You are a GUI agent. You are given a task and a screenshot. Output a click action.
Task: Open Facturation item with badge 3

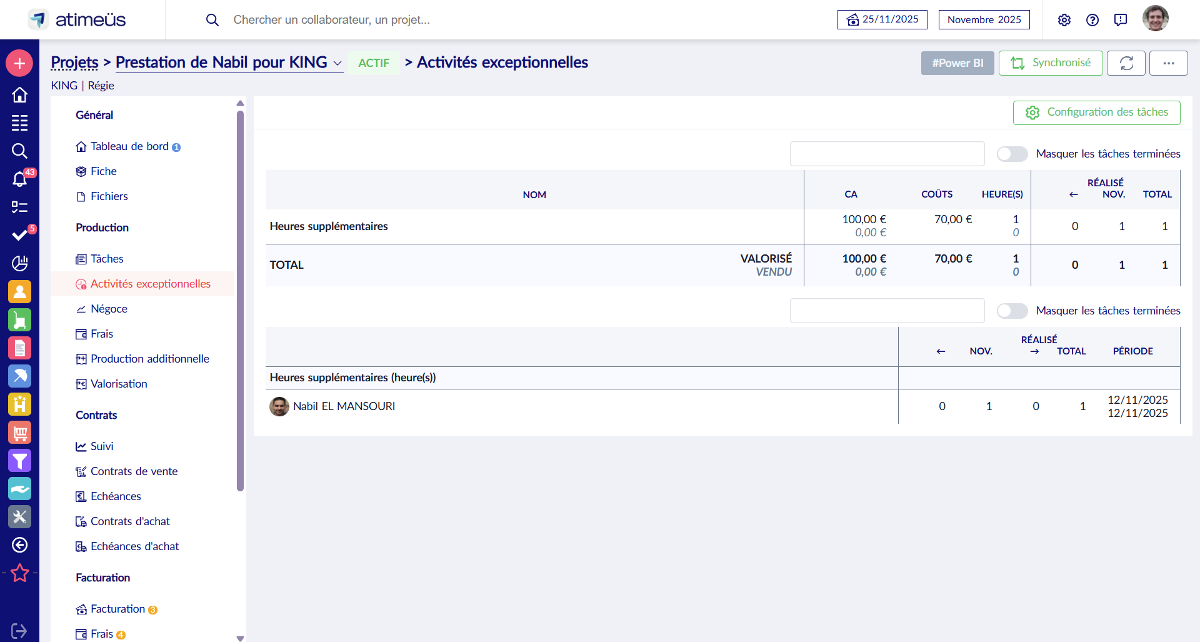(x=117, y=609)
